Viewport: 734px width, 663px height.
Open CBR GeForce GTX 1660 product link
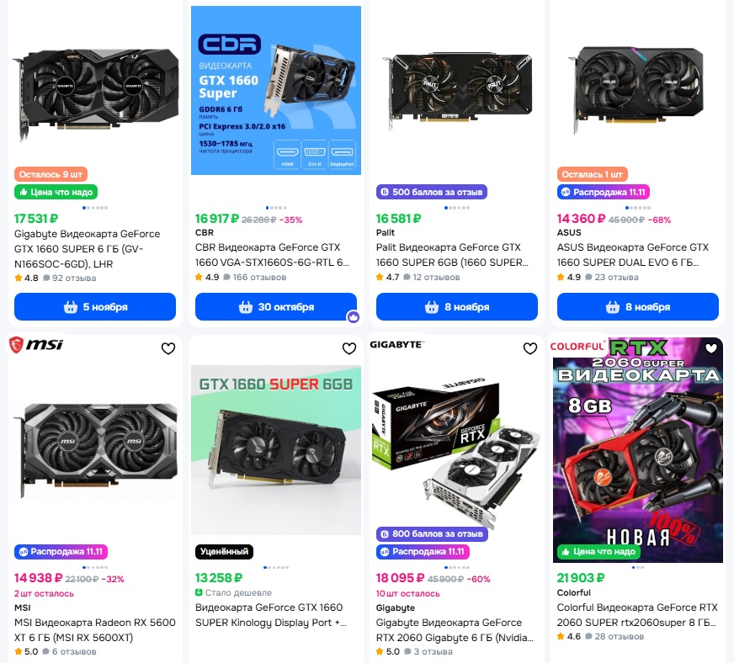pos(272,255)
